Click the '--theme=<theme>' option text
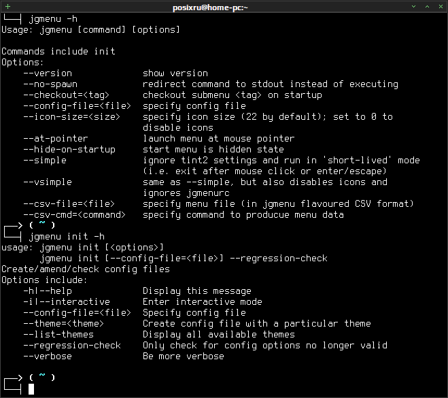The image size is (448, 398). pos(63,324)
